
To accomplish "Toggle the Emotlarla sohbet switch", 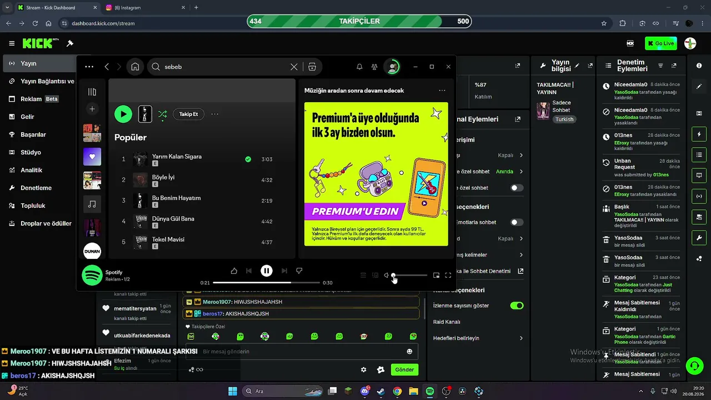I will click(x=517, y=222).
